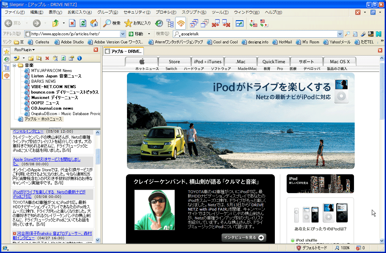The height and width of the screenshot is (253, 386).
Task: Click the full screen window toolbar icon
Action: 239,23
